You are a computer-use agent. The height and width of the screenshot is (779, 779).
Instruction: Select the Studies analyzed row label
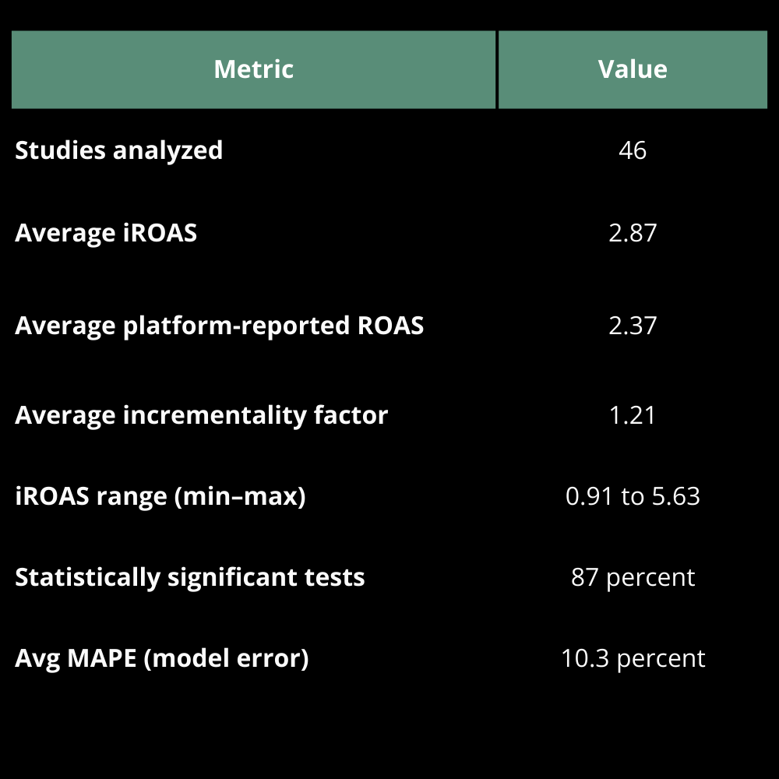point(118,150)
